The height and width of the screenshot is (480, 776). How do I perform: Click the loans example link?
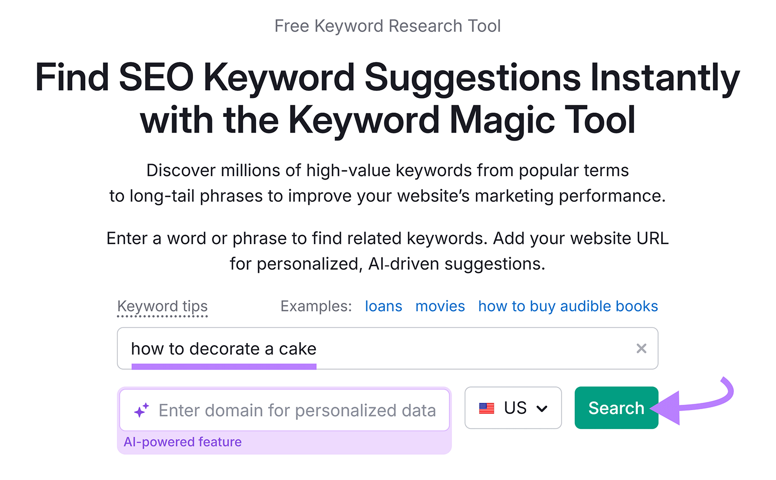pos(383,306)
